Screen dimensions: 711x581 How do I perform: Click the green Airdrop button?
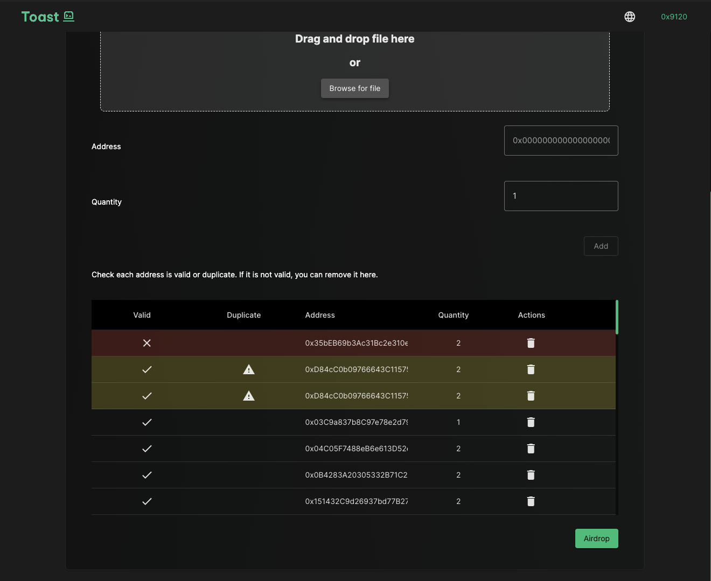pos(597,538)
